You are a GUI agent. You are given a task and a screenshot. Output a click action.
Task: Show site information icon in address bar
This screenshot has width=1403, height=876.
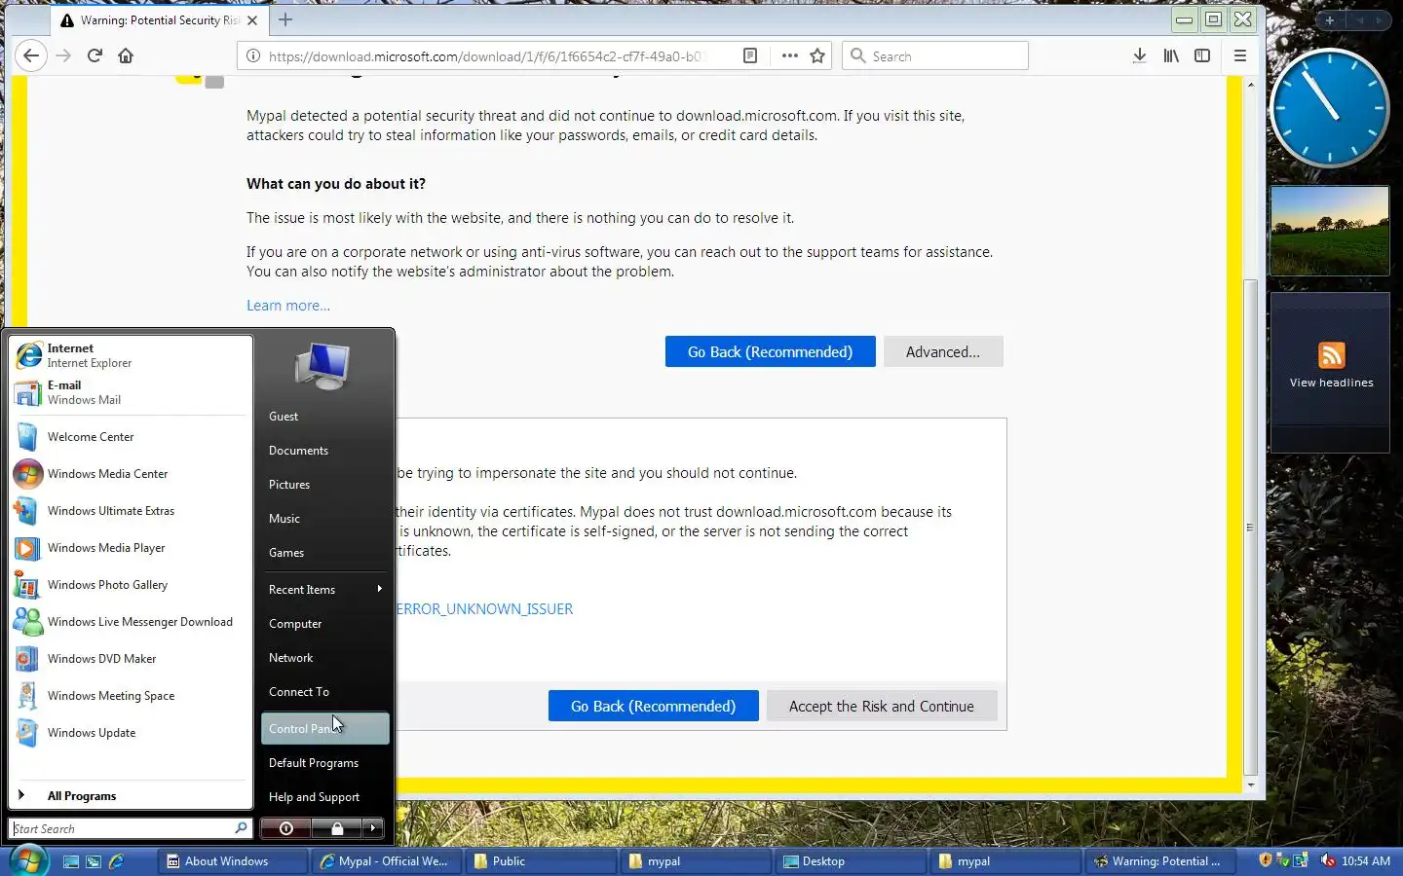click(x=252, y=55)
